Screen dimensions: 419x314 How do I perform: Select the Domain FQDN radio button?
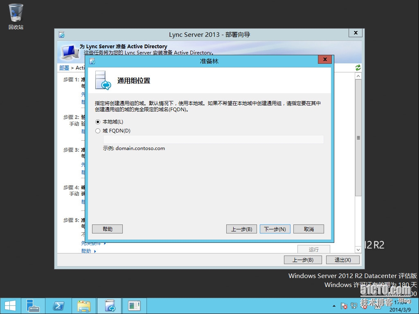click(x=98, y=131)
